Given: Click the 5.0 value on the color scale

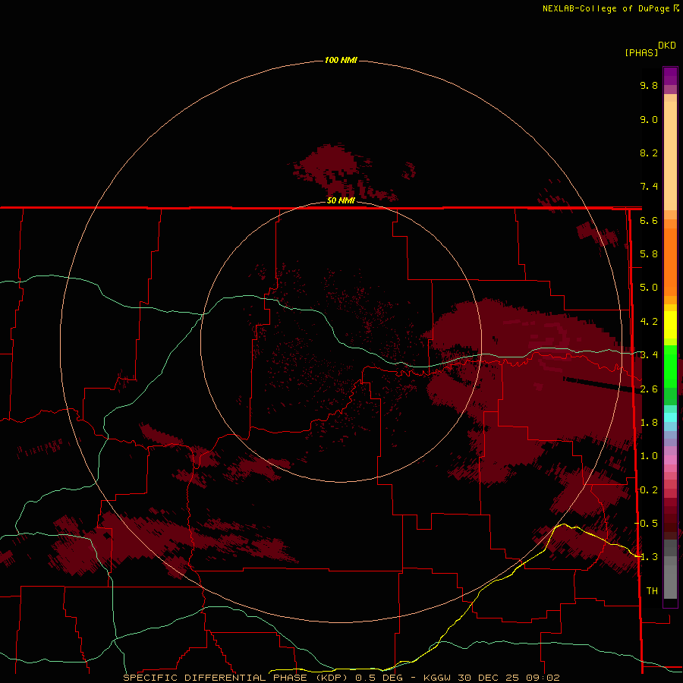Looking at the screenshot, I should tap(649, 288).
